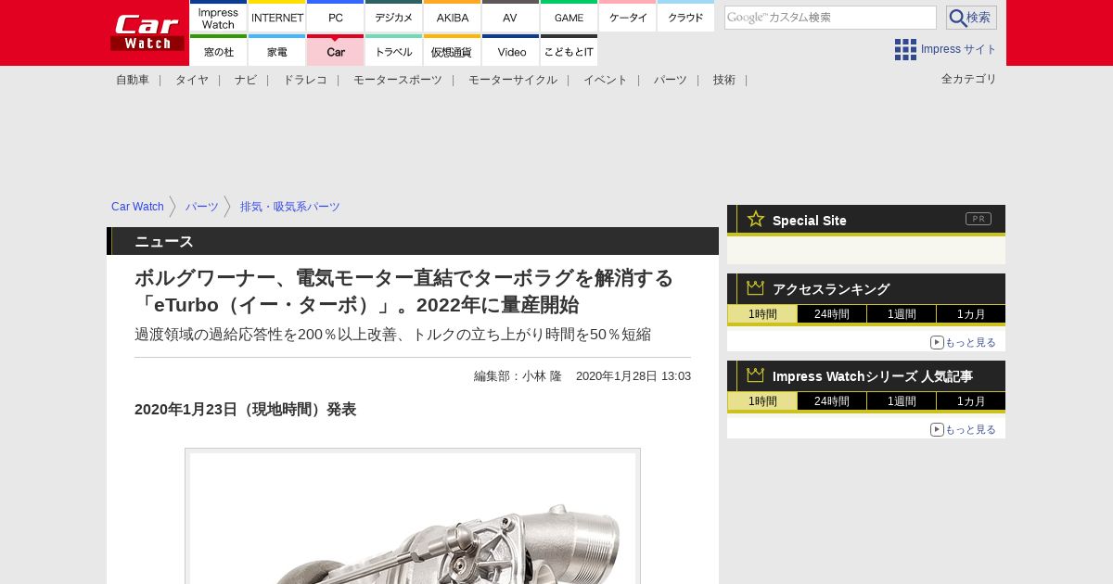This screenshot has width=1113, height=584.
Task: Click the Car Watch logo
Action: [147, 32]
